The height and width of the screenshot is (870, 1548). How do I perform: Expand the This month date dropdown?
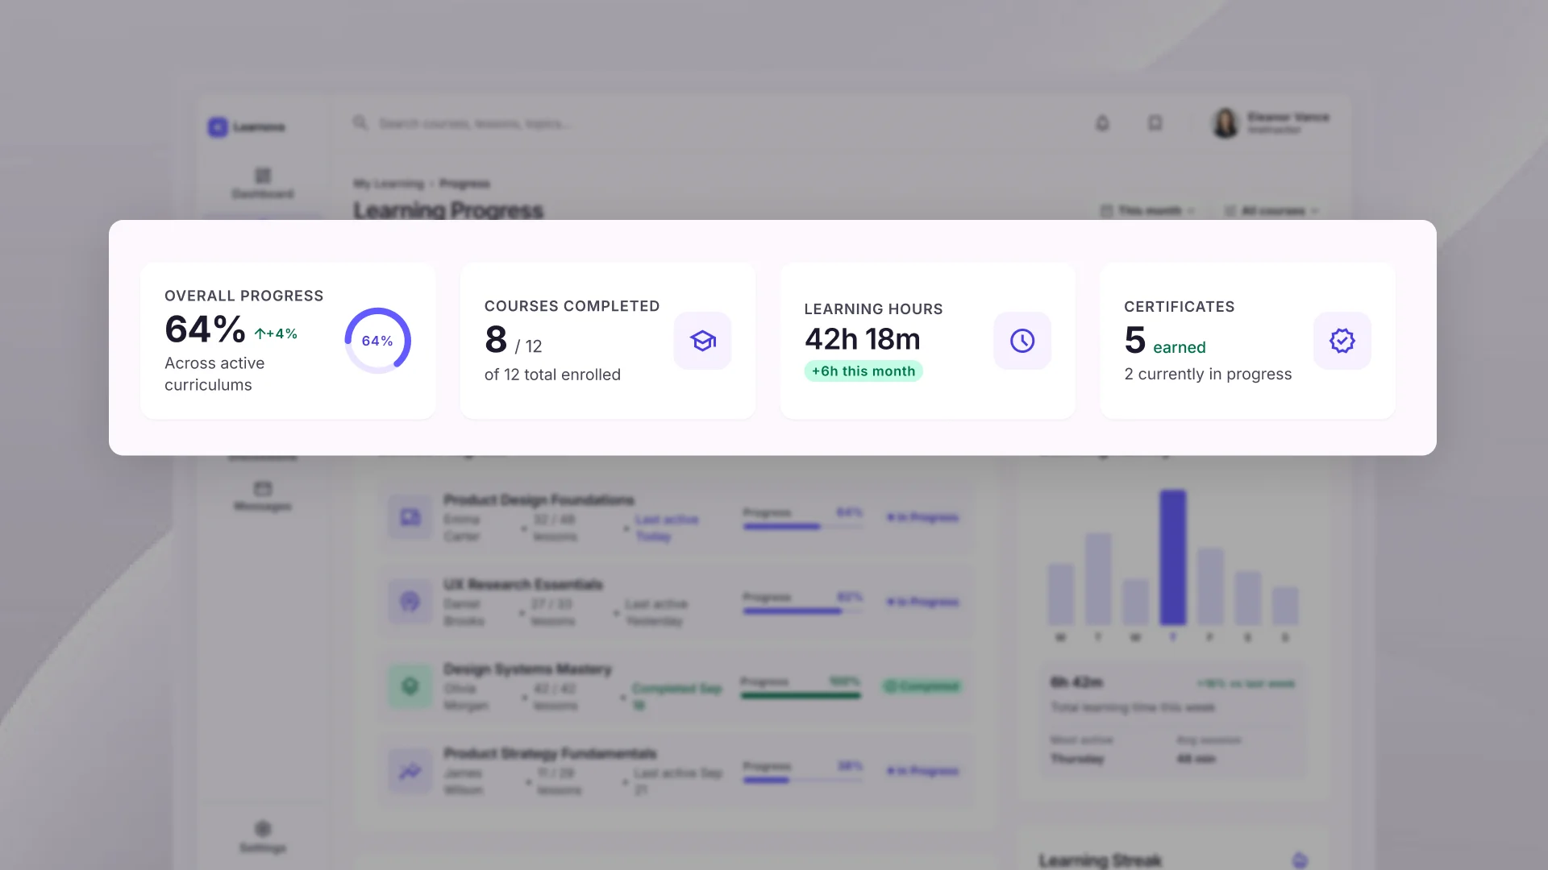tap(1148, 211)
